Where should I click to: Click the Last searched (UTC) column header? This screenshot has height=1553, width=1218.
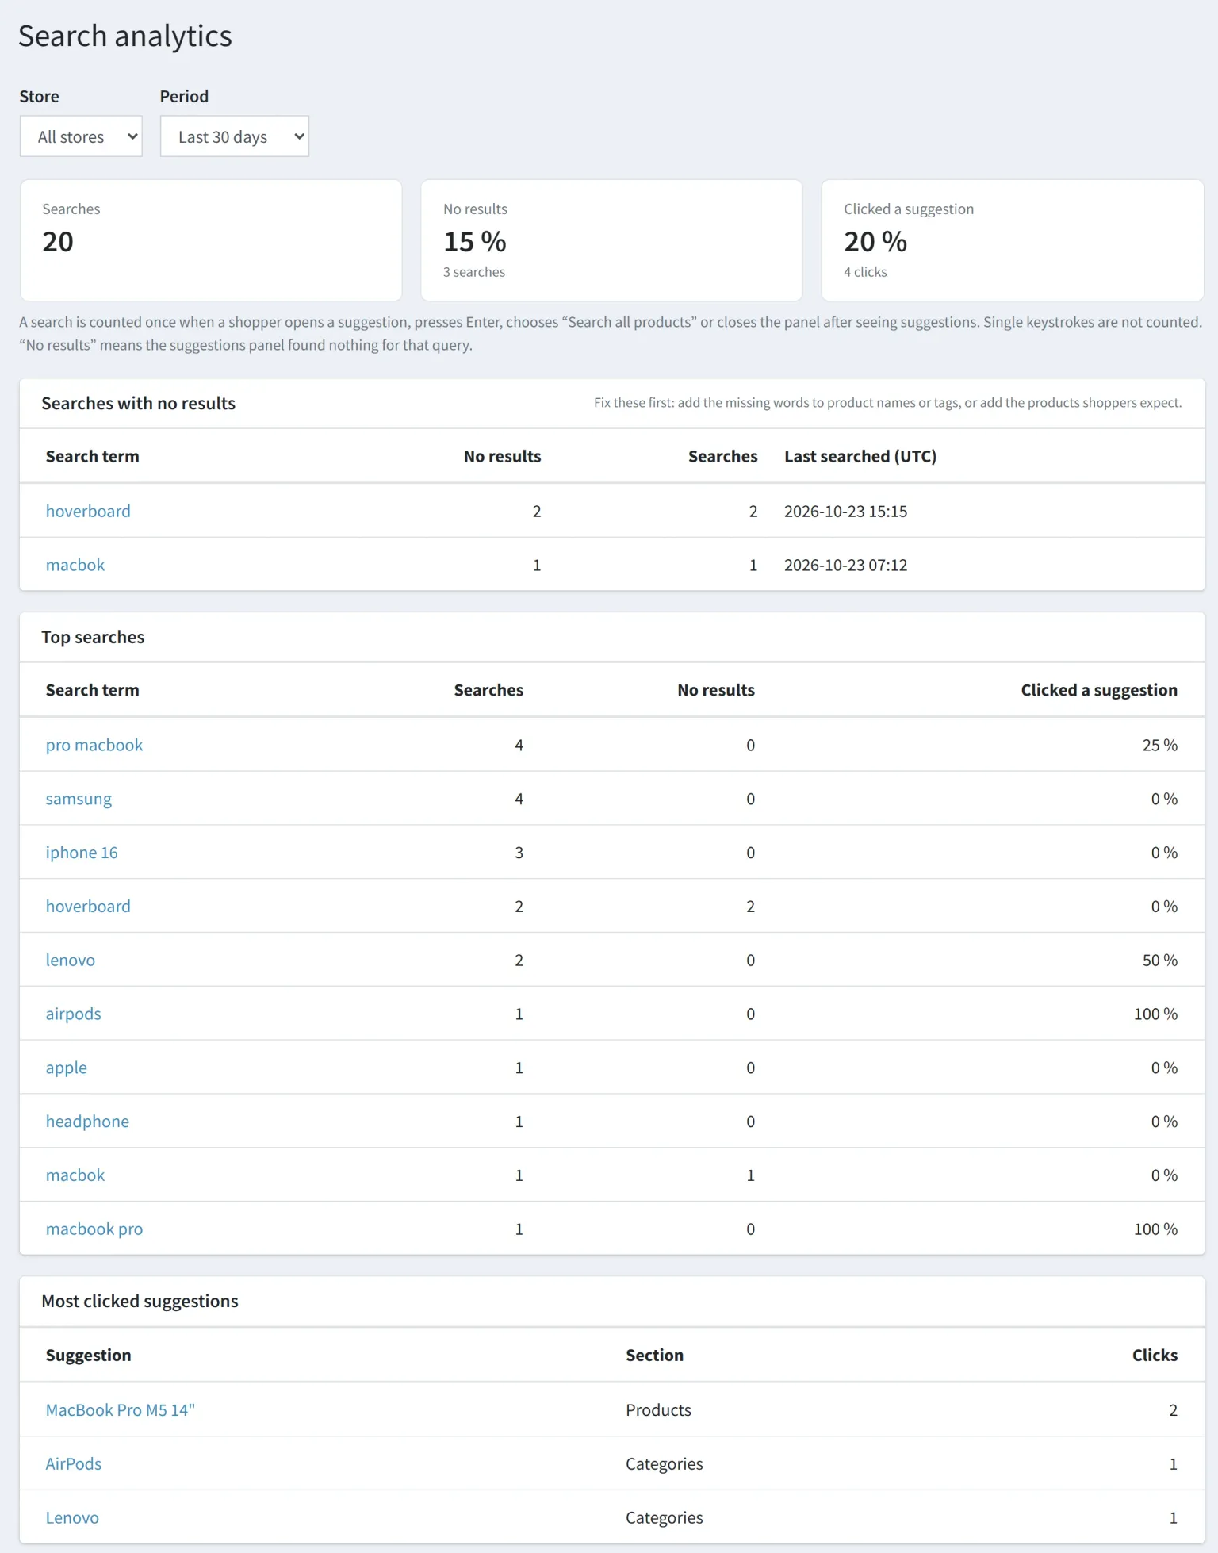pyautogui.click(x=860, y=457)
